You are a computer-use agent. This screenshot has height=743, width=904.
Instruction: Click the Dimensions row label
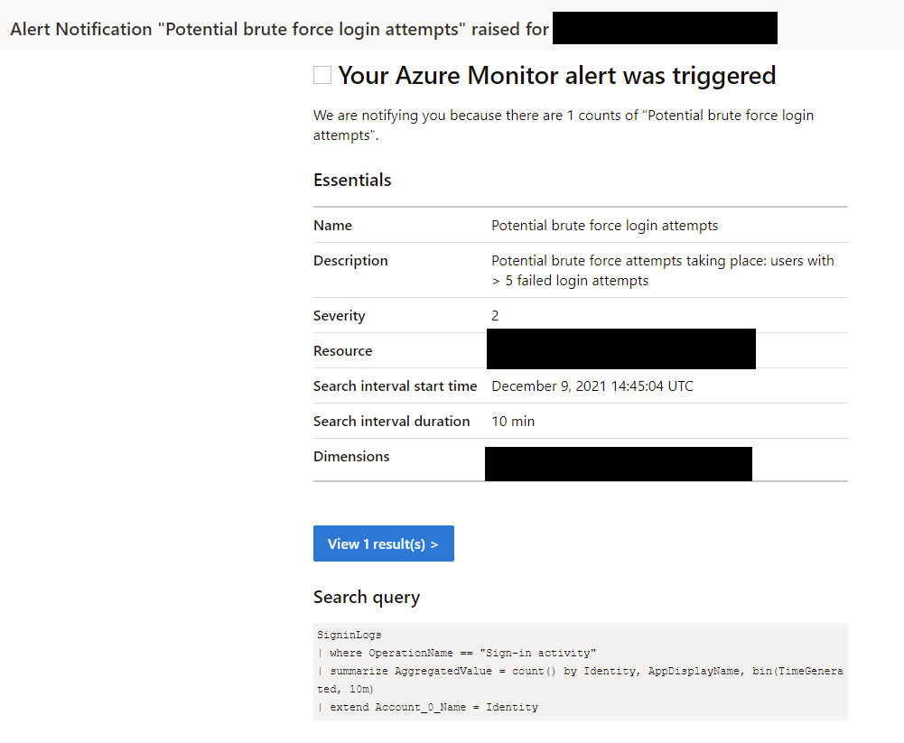(351, 457)
